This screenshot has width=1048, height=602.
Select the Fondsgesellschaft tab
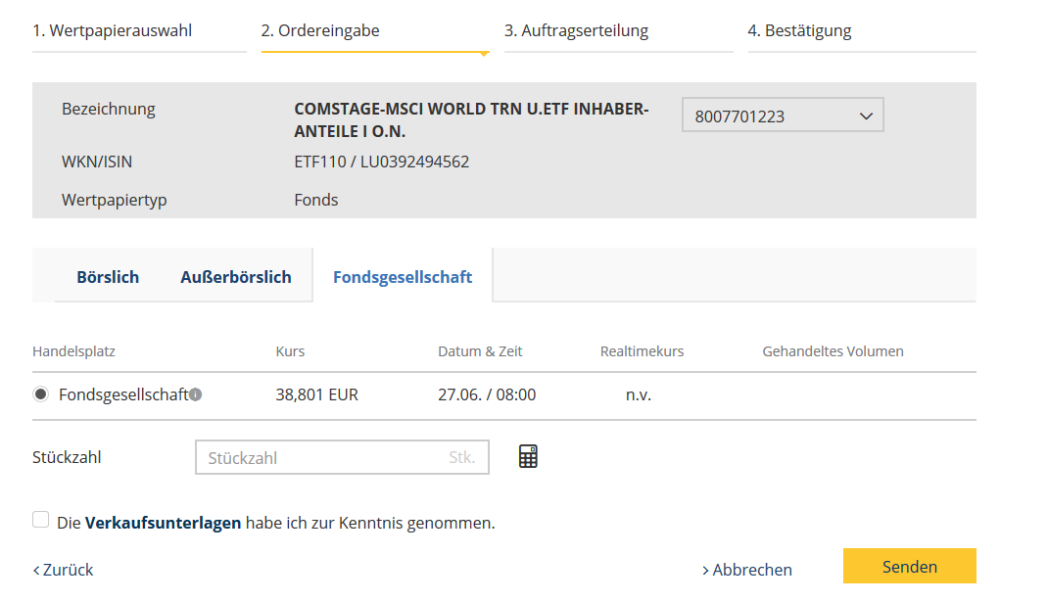pos(403,277)
